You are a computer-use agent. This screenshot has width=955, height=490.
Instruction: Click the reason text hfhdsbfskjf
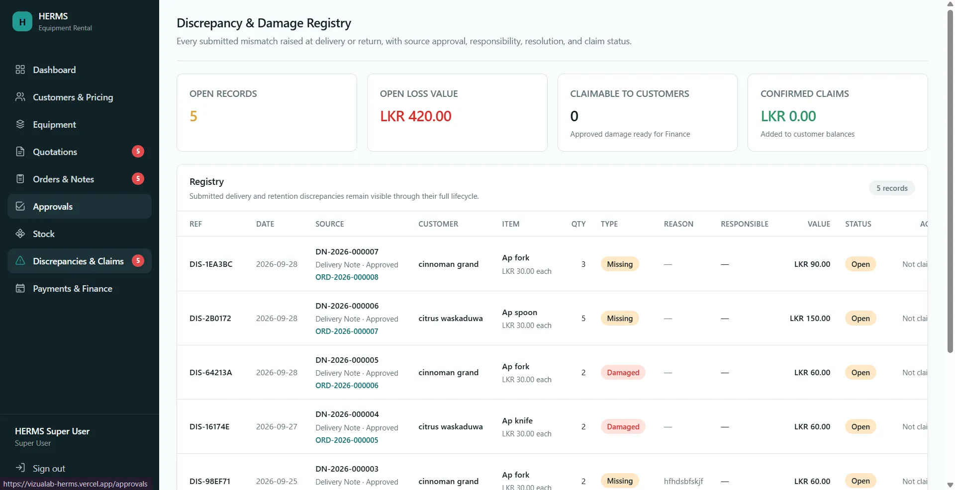[x=683, y=481]
